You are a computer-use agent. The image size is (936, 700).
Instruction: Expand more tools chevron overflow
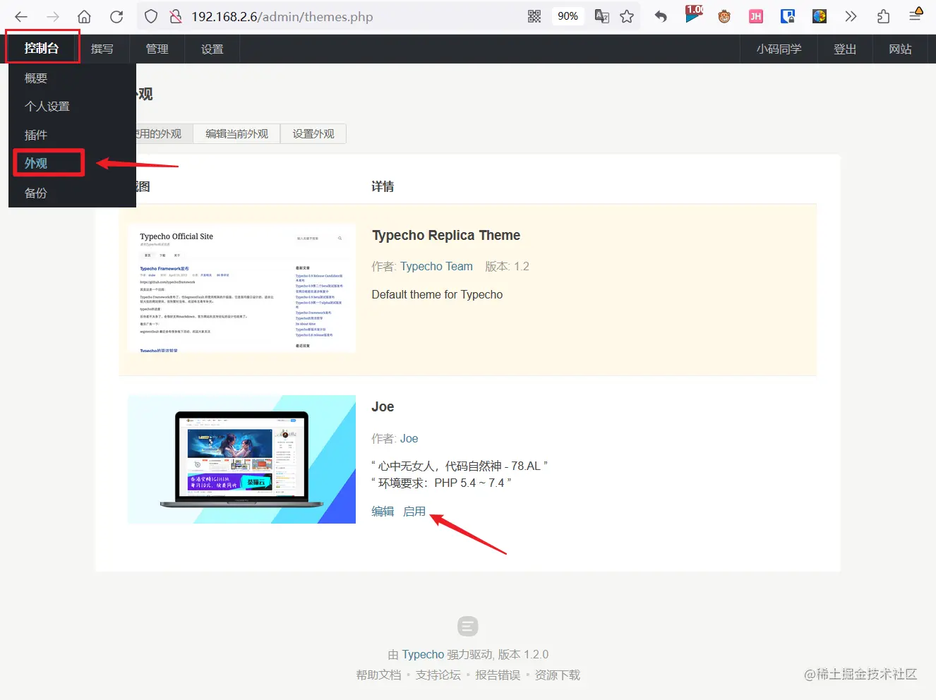pos(851,16)
